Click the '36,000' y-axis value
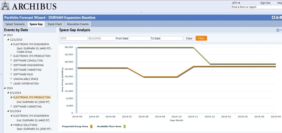 click(69, 47)
